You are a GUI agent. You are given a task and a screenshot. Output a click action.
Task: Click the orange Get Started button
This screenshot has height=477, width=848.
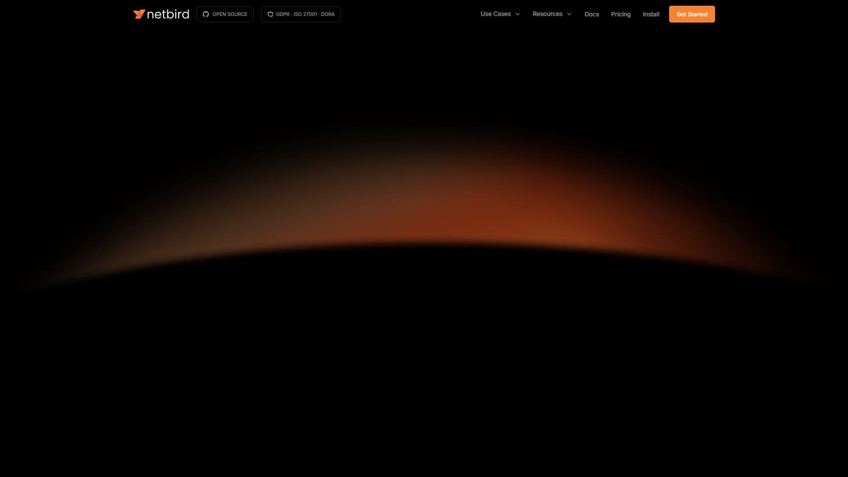pyautogui.click(x=692, y=14)
